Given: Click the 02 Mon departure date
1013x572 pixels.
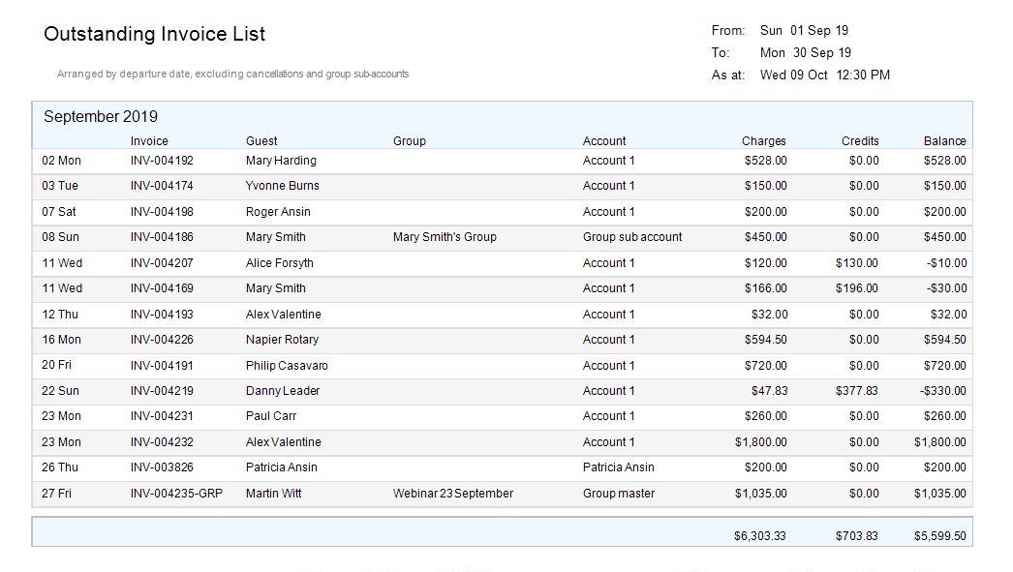Looking at the screenshot, I should pyautogui.click(x=61, y=160).
